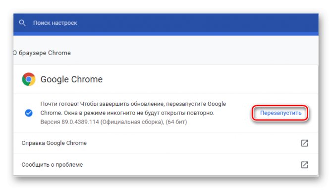Click the Google Chrome logo icon
Viewport: 332px width, 190px height.
(29, 79)
